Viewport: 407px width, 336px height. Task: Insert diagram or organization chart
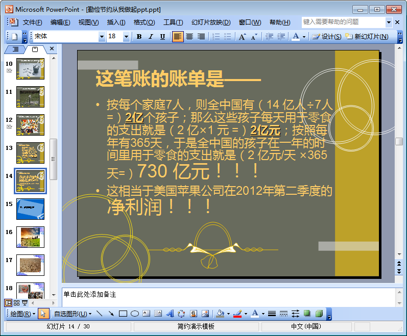181,314
